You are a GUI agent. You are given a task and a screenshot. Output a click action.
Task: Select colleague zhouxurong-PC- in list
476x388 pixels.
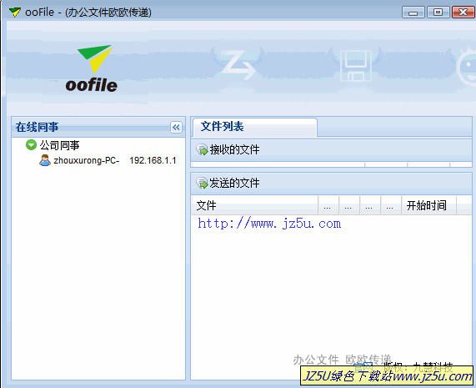tap(87, 160)
